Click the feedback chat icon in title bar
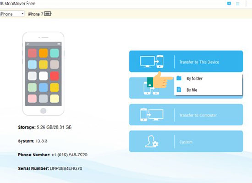 pyautogui.click(x=229, y=4)
